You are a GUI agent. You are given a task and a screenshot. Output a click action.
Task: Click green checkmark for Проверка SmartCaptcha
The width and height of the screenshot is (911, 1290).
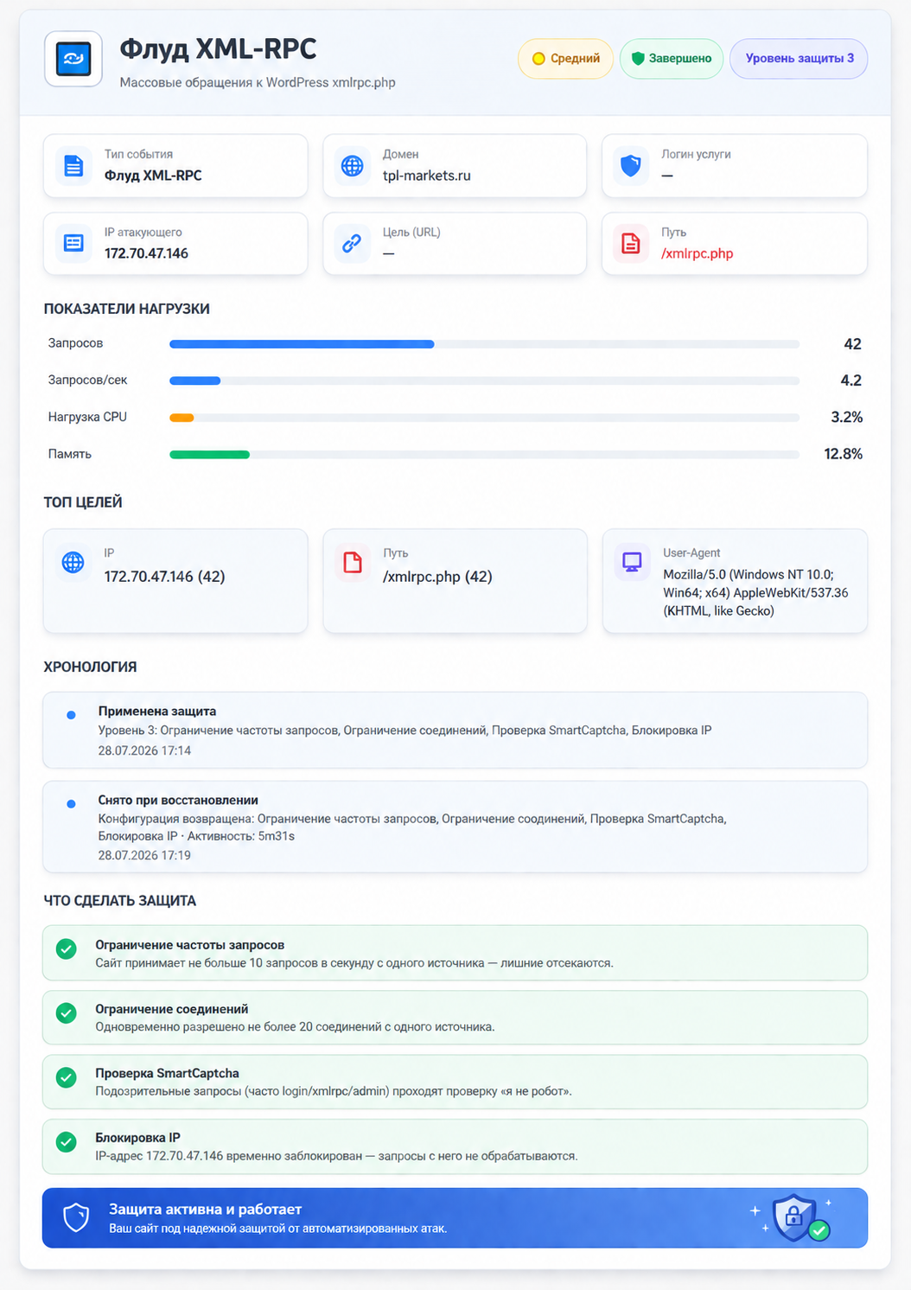click(67, 1077)
